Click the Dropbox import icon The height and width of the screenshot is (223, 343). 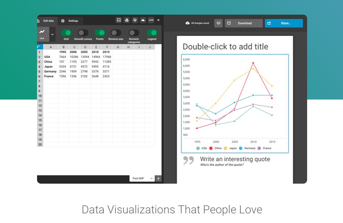point(135,20)
